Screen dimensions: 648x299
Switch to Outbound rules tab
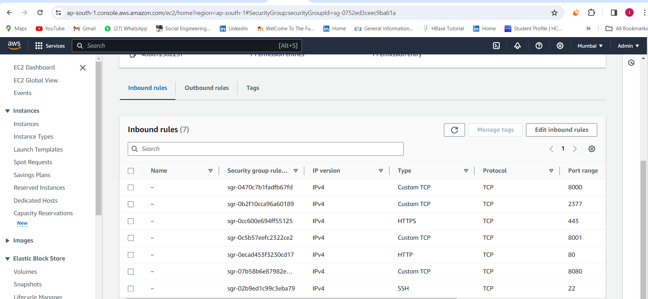click(x=207, y=88)
